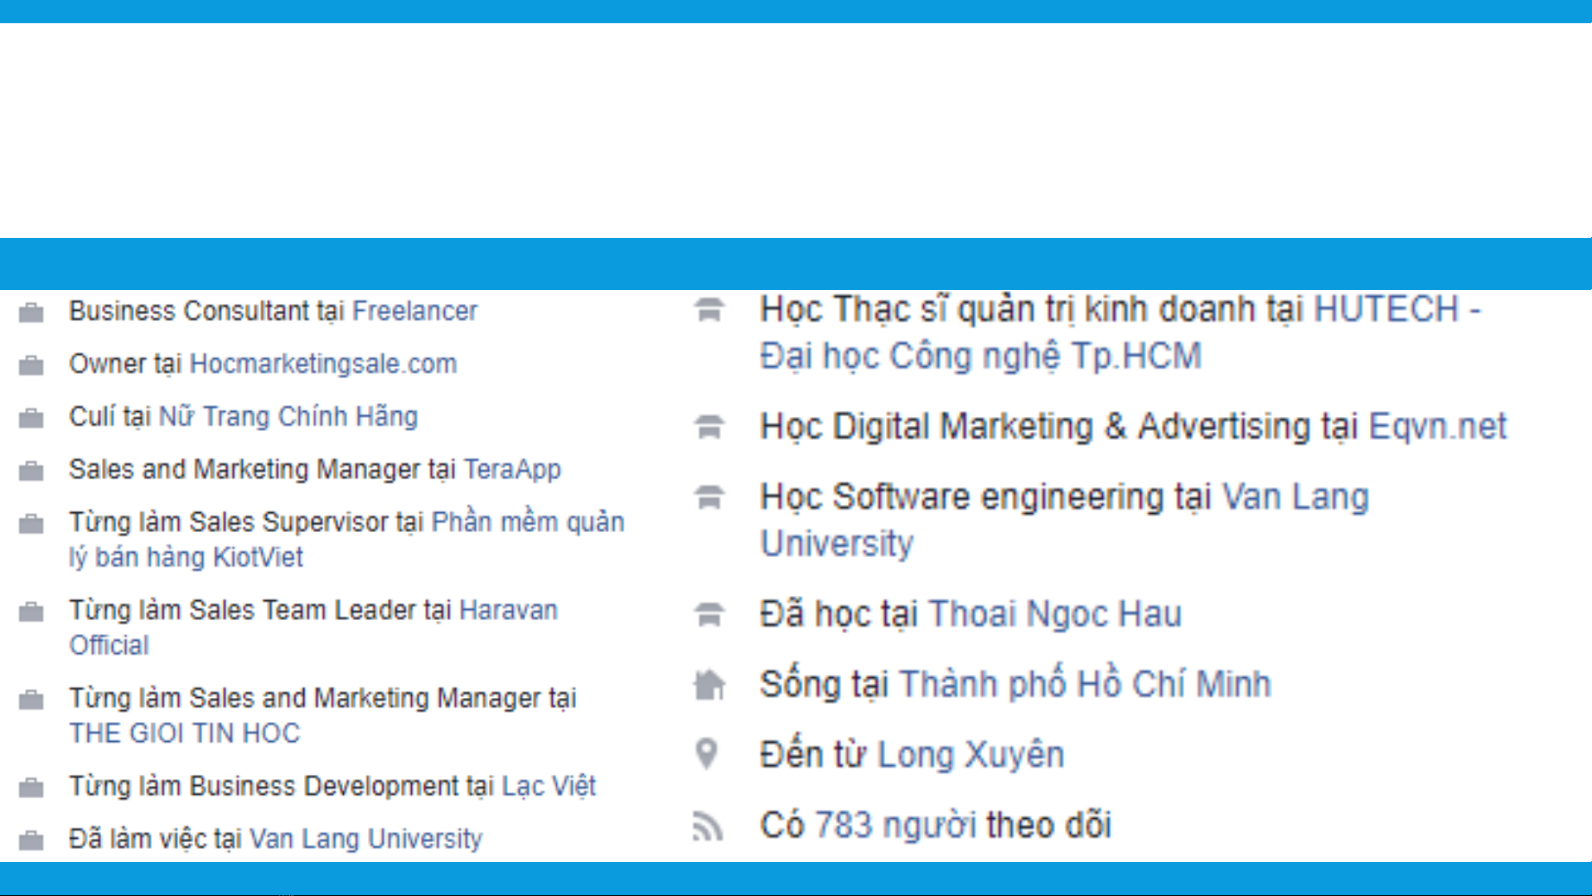The height and width of the screenshot is (896, 1592).
Task: Click the home icon beside Sống tại
Action: (709, 685)
